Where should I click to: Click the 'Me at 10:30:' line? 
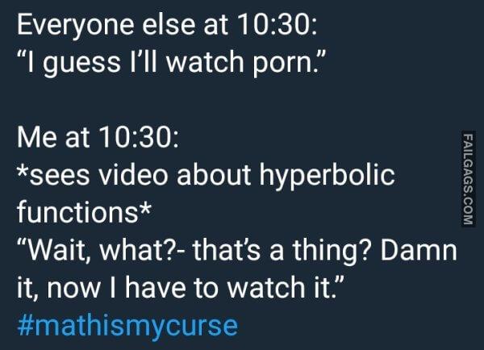coord(98,137)
